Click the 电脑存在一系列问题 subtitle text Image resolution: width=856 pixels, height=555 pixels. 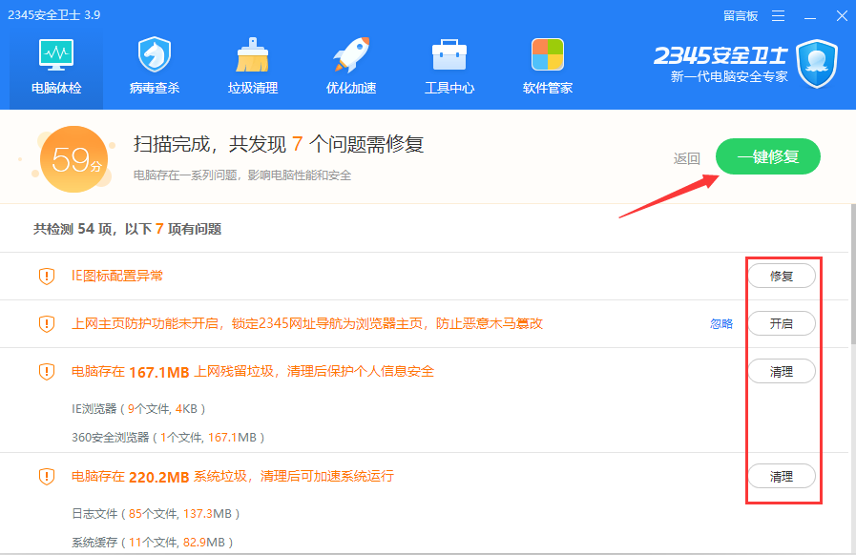point(242,175)
